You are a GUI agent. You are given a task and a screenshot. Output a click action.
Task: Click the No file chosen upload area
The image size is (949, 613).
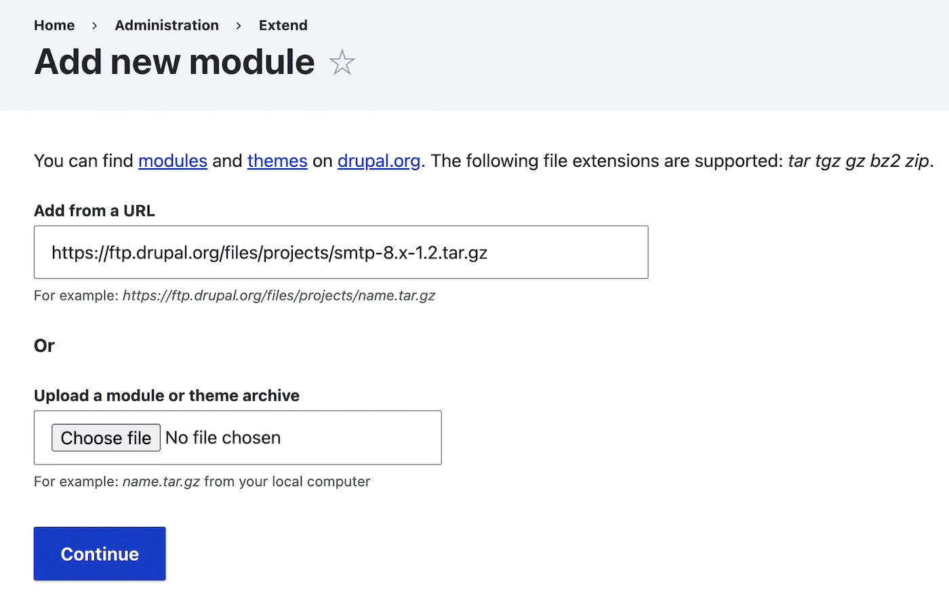point(224,437)
